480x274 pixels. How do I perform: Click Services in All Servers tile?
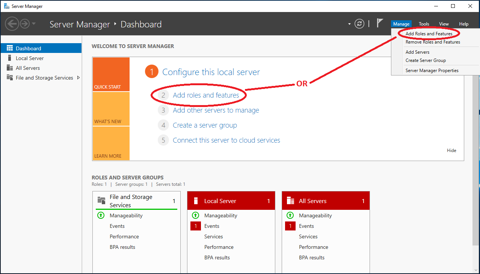click(x=308, y=236)
